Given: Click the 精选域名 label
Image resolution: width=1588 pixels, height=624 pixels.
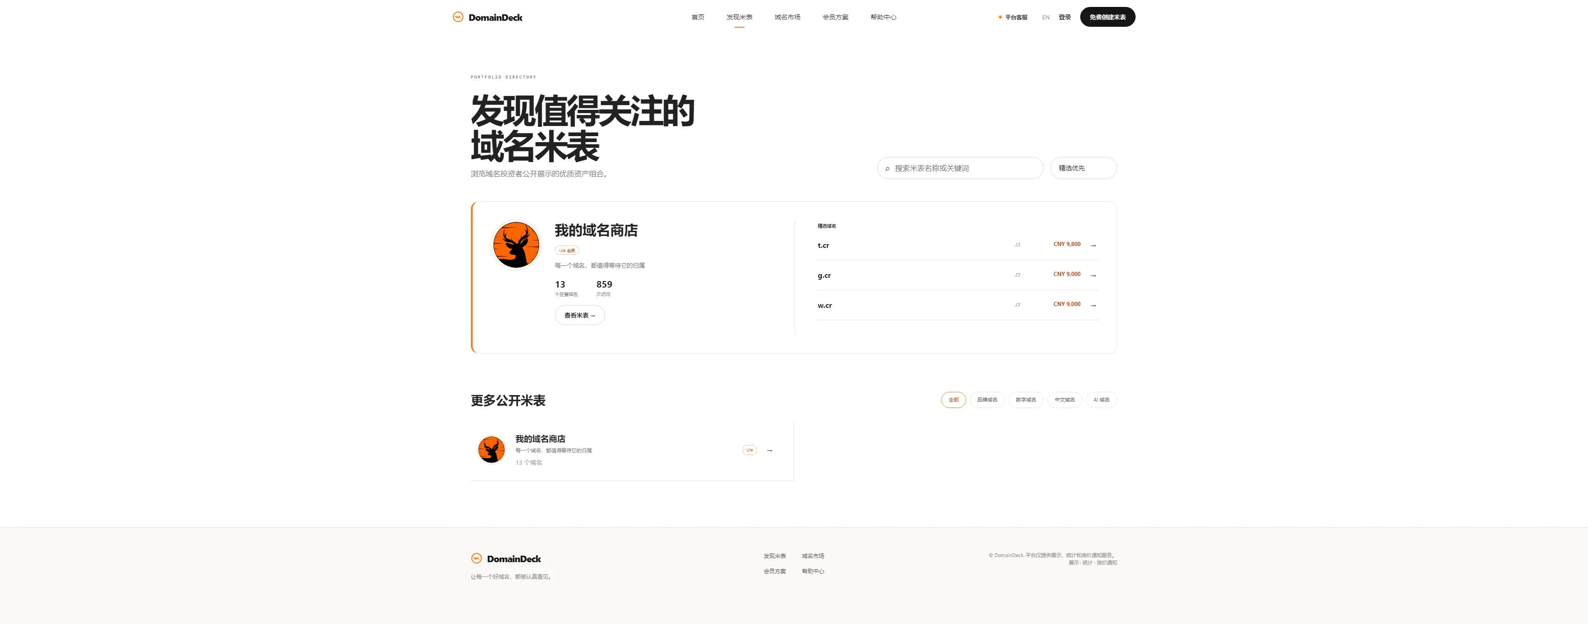Looking at the screenshot, I should point(827,226).
